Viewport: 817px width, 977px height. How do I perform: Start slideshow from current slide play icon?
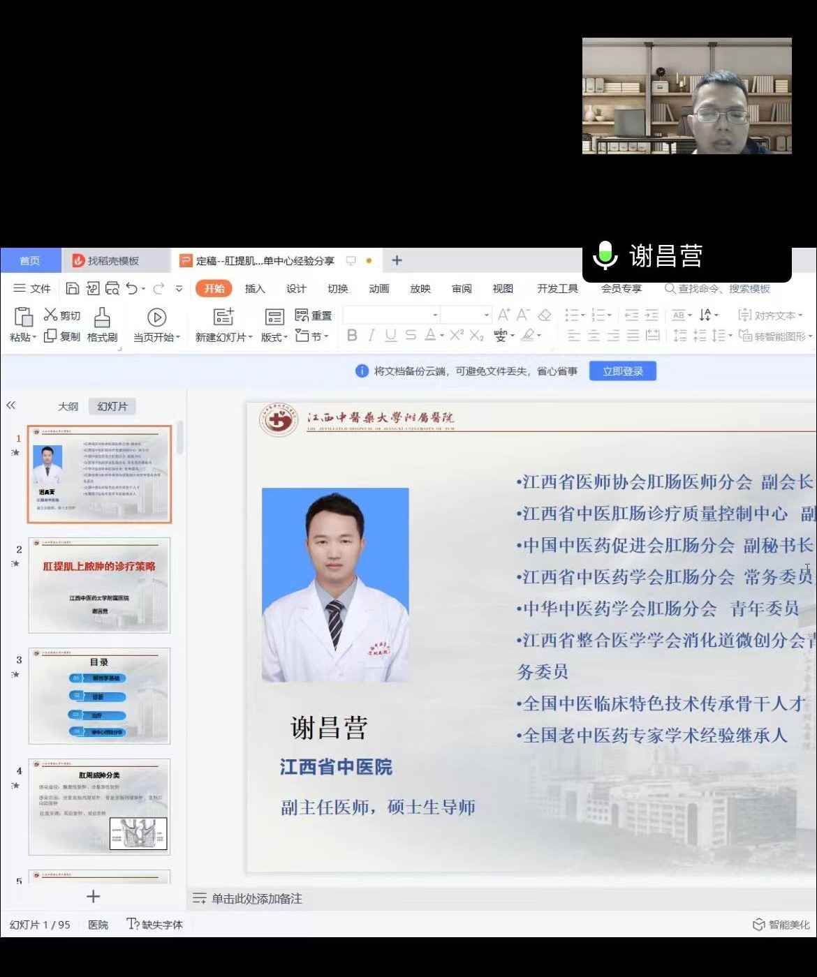156,318
